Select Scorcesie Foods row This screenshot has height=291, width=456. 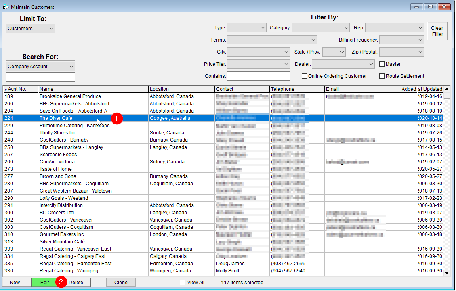[223, 154]
